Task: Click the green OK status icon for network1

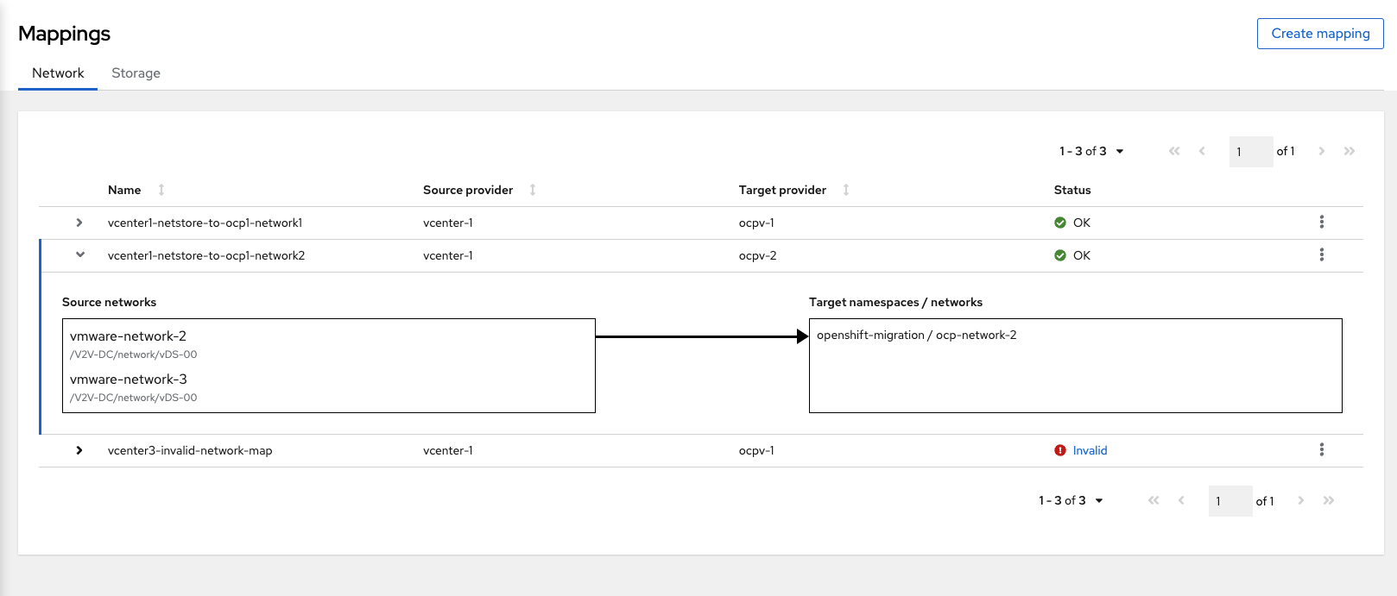Action: point(1060,222)
